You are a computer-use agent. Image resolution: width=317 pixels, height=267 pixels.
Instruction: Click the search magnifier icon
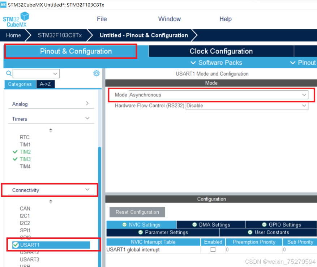tap(9, 73)
